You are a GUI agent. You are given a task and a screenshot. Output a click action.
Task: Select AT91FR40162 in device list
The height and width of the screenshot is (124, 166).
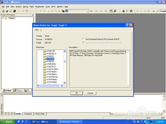coord(52,77)
